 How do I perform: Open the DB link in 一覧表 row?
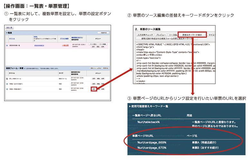(x=39, y=45)
